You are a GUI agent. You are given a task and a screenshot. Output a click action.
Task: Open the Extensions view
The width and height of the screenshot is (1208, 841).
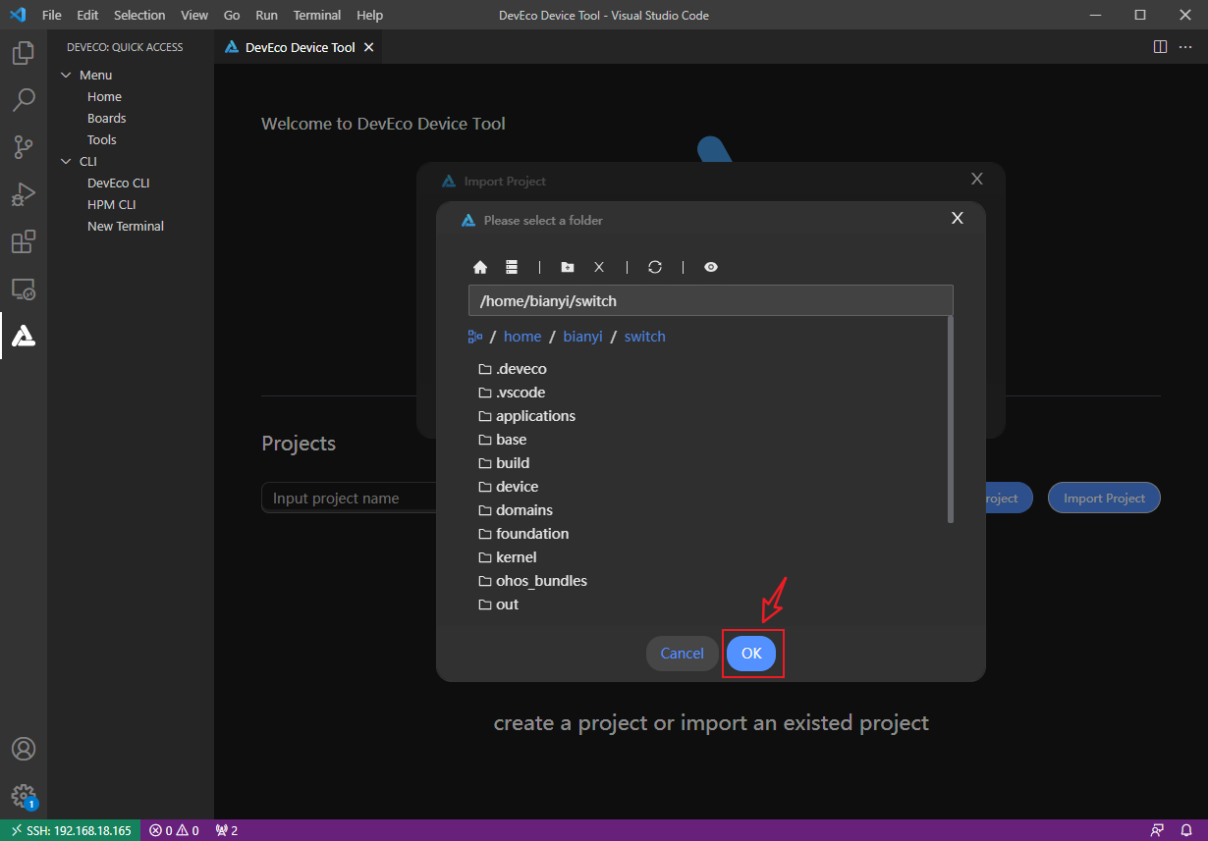(x=24, y=241)
